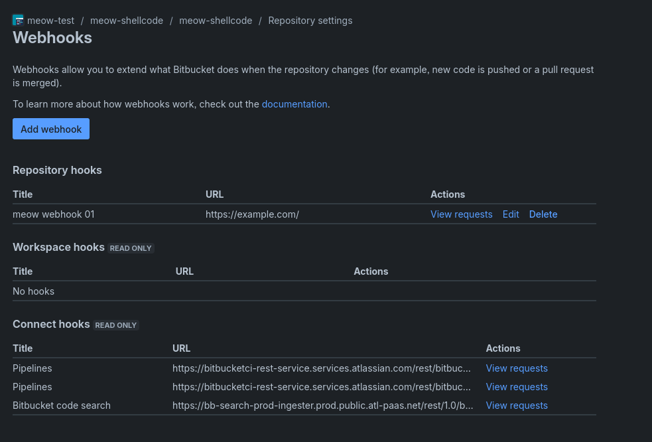Click the 'No hooks' workspace row text
The height and width of the screenshot is (442, 652).
(33, 291)
